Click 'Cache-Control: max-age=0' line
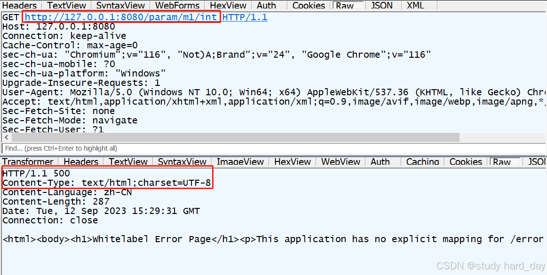This screenshot has height=275, width=547. click(70, 45)
